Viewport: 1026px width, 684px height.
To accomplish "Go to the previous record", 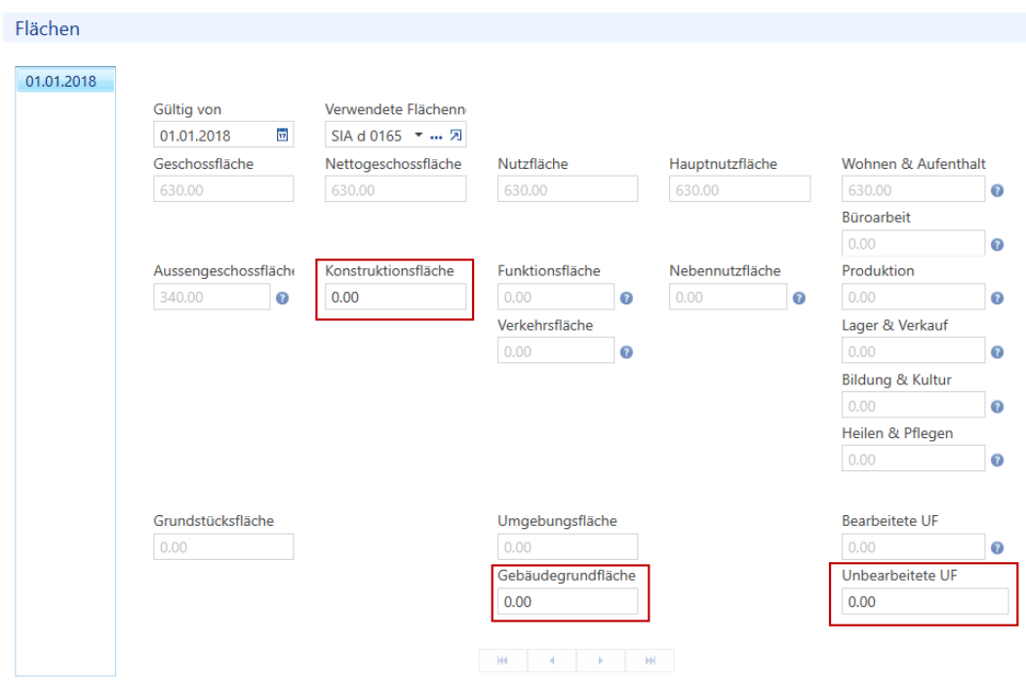I will [552, 661].
